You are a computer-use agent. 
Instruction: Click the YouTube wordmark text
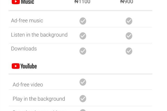[29, 66]
